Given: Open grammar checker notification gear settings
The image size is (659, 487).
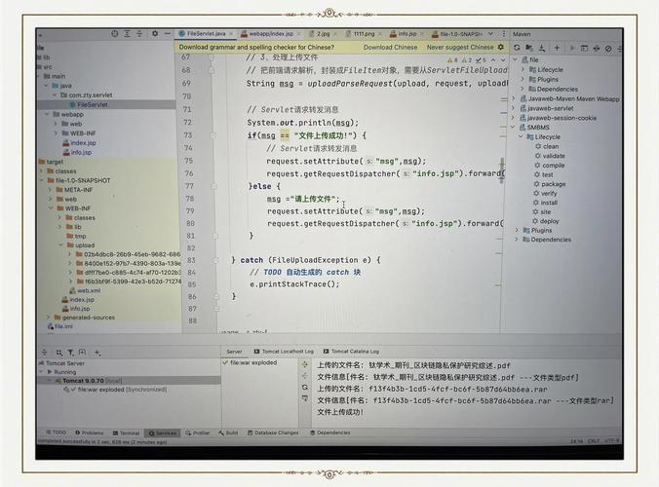Looking at the screenshot, I should pos(500,47).
